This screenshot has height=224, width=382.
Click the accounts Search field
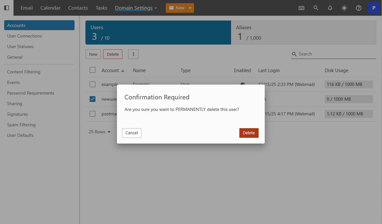(336, 54)
